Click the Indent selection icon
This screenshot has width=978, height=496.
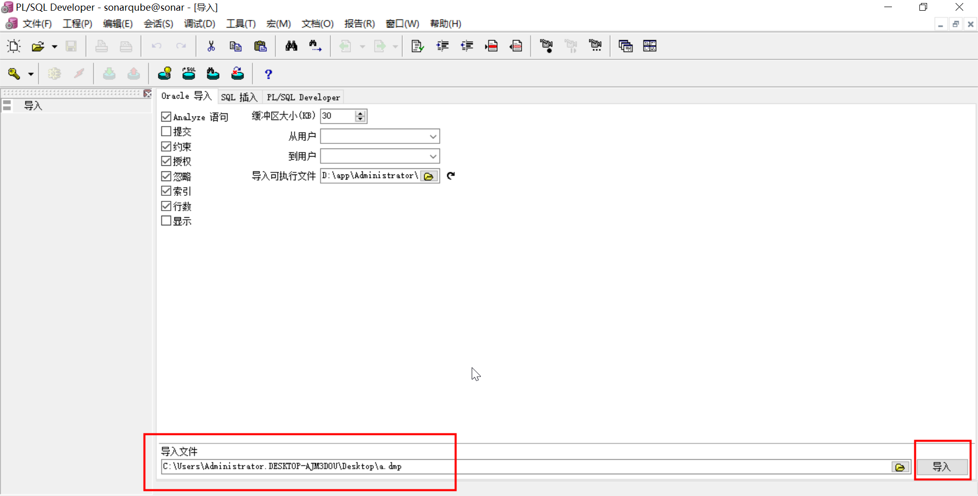coord(443,46)
